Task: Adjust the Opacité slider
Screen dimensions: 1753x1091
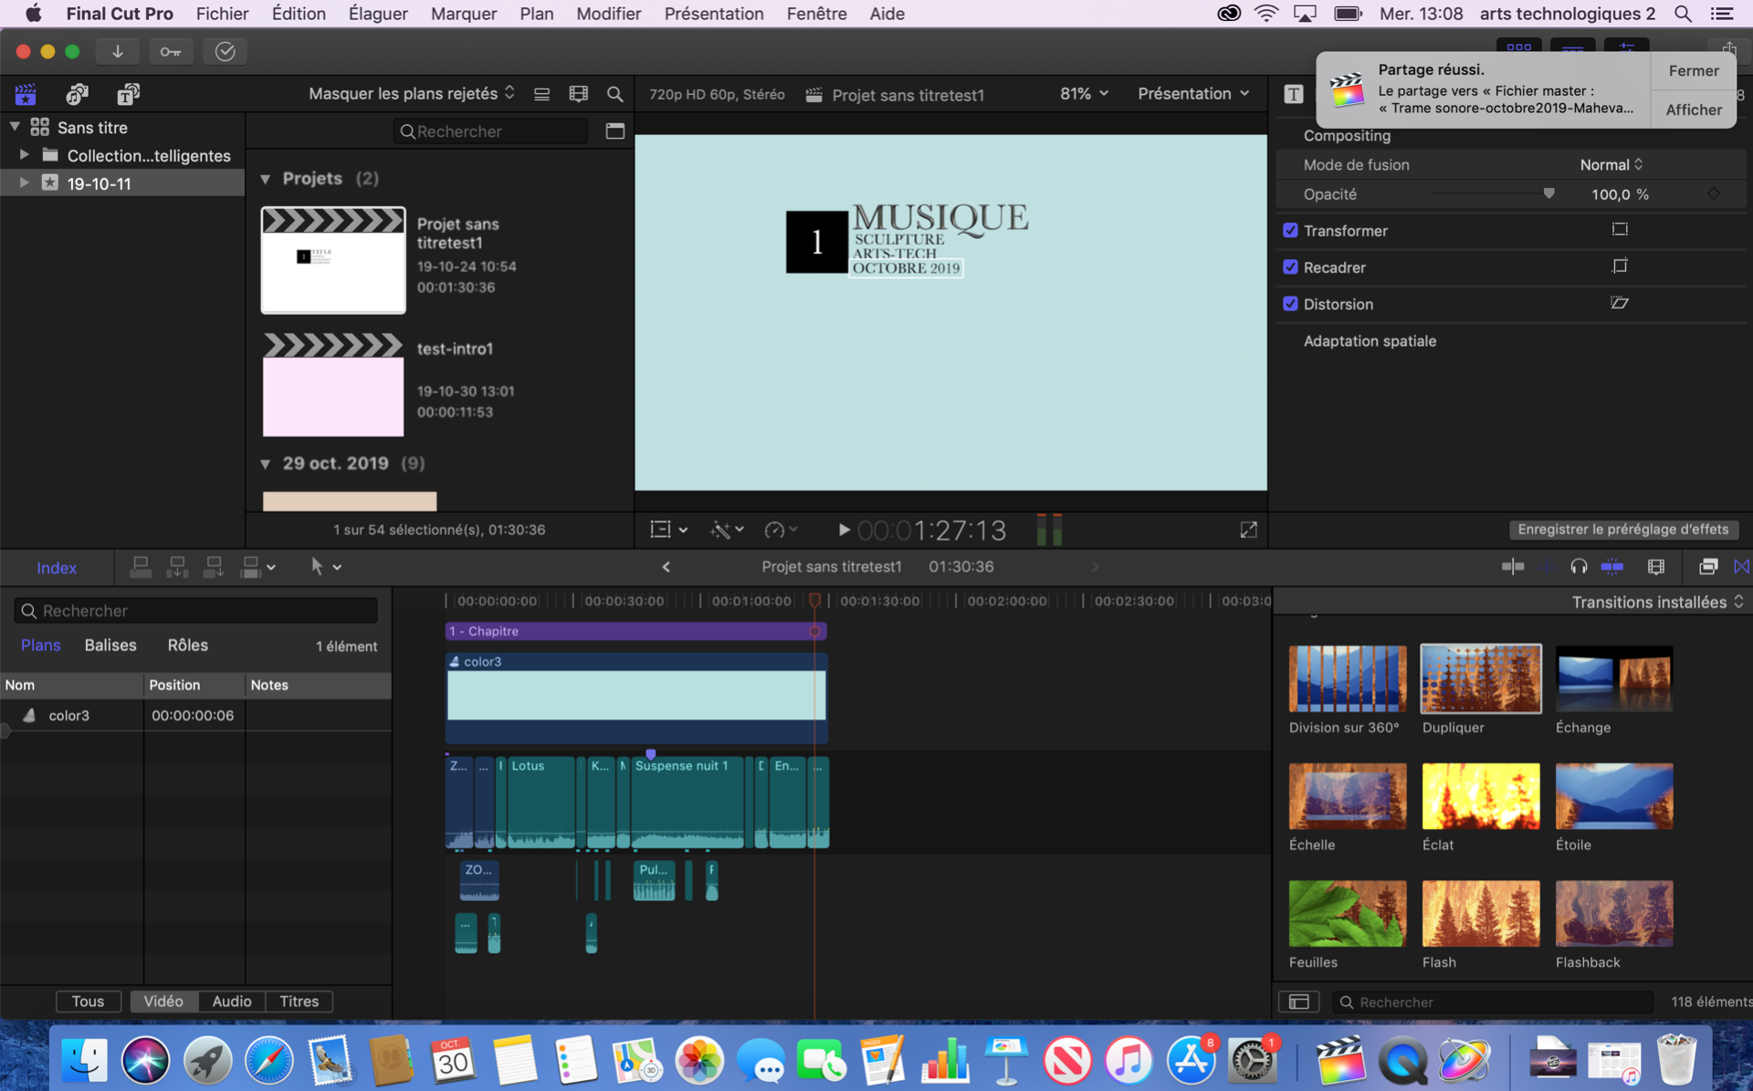Action: coord(1548,194)
